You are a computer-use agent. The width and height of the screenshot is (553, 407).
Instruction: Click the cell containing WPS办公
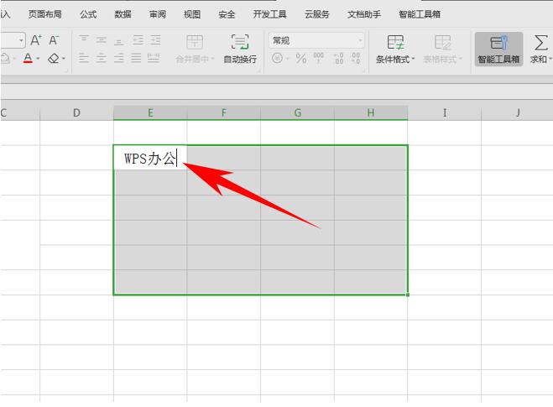click(150, 158)
